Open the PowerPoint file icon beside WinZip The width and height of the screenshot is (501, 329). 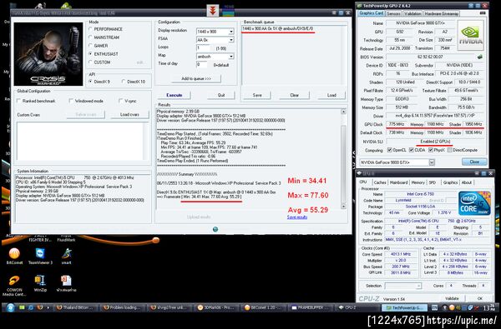pyautogui.click(x=66, y=283)
